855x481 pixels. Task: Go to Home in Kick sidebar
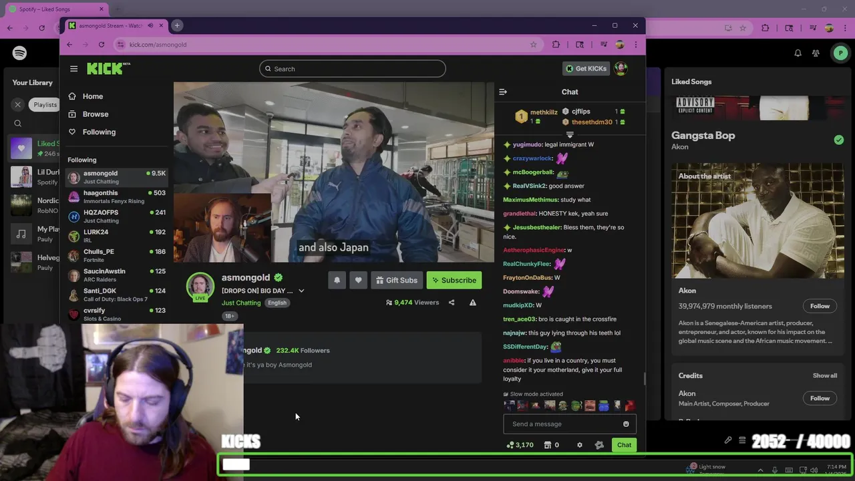click(92, 96)
